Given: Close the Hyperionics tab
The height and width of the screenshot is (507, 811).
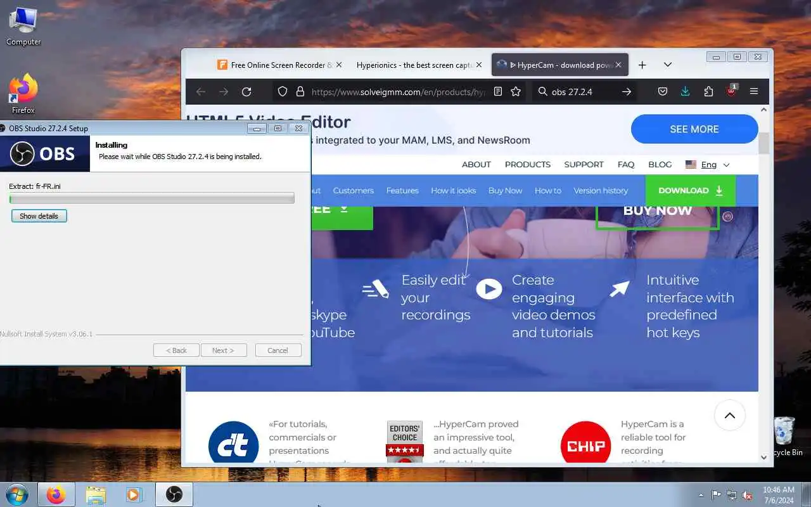Looking at the screenshot, I should [x=478, y=65].
